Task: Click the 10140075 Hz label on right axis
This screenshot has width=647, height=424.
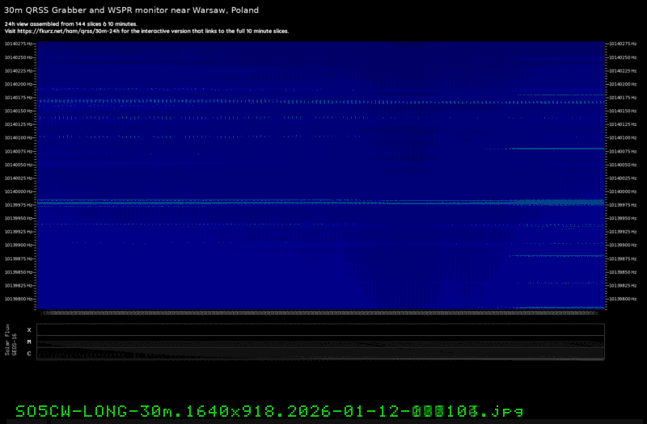Action: pyautogui.click(x=623, y=151)
